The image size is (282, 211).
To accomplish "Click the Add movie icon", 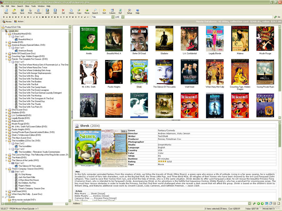I will click(47, 11).
